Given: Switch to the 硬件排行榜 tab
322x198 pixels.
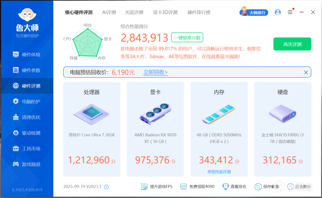Looking at the screenshot, I should click(199, 12).
